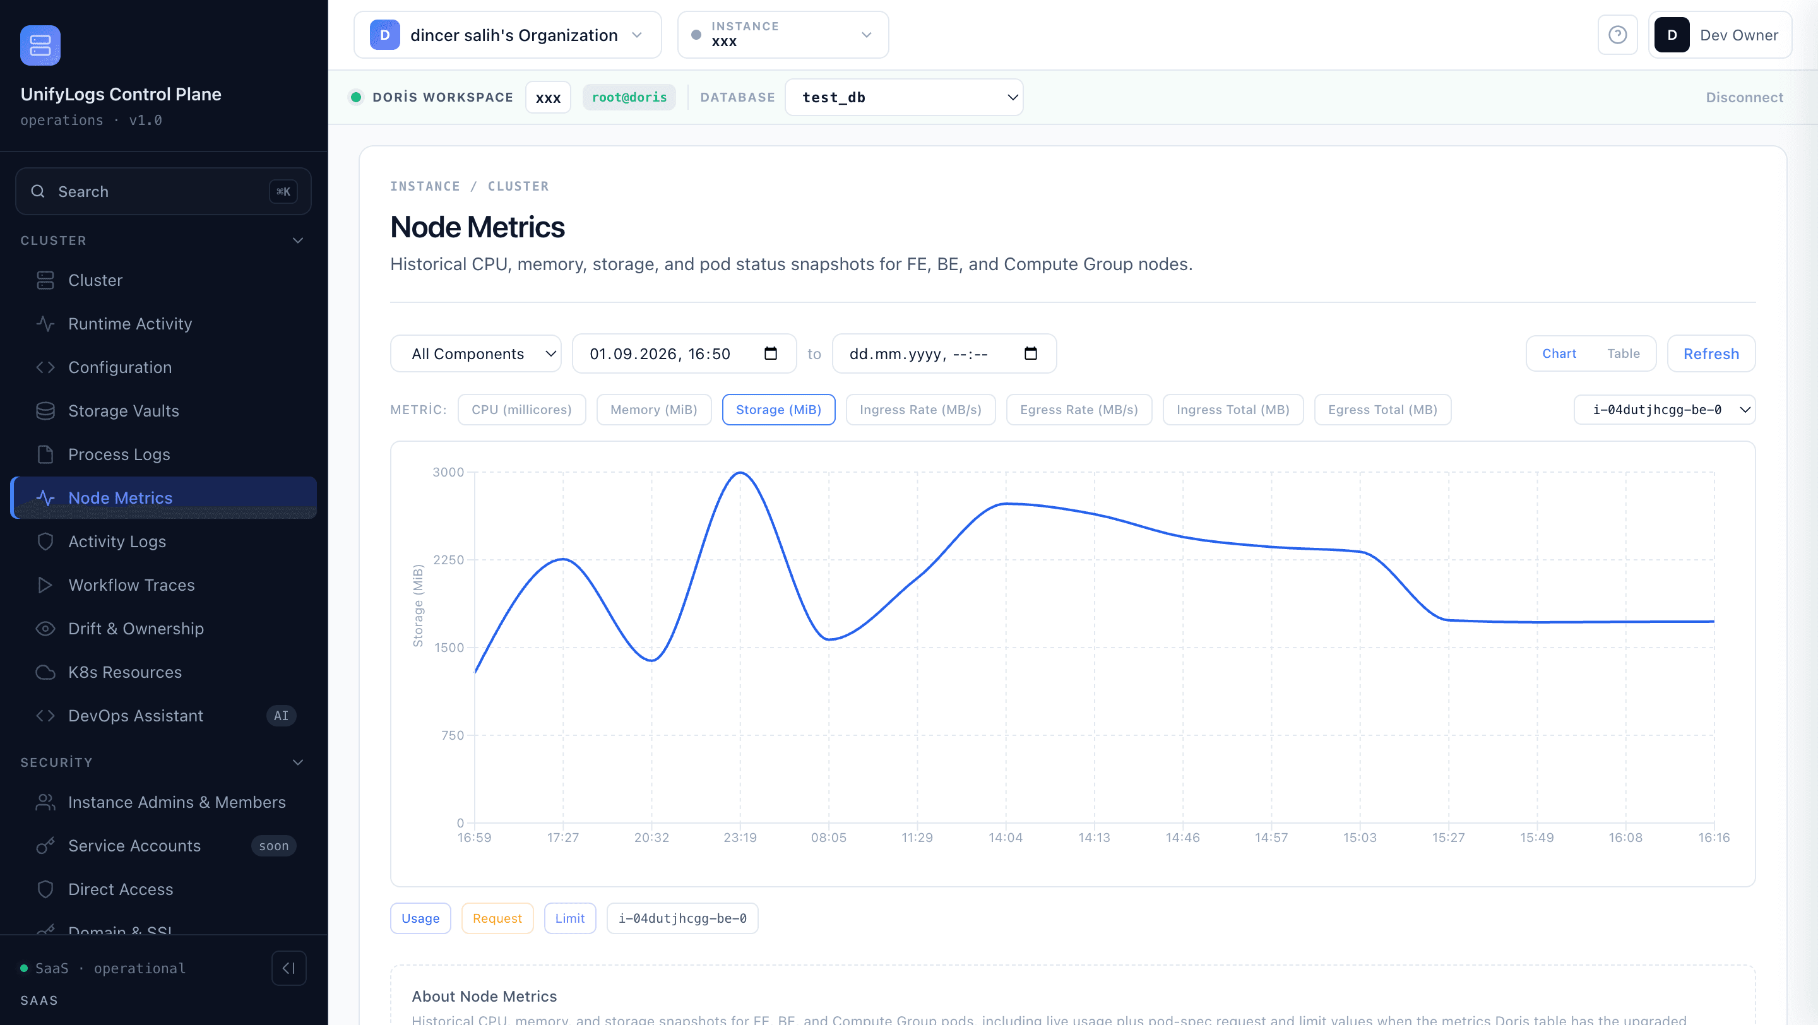Select the CPU (millicores) metric

coord(521,410)
